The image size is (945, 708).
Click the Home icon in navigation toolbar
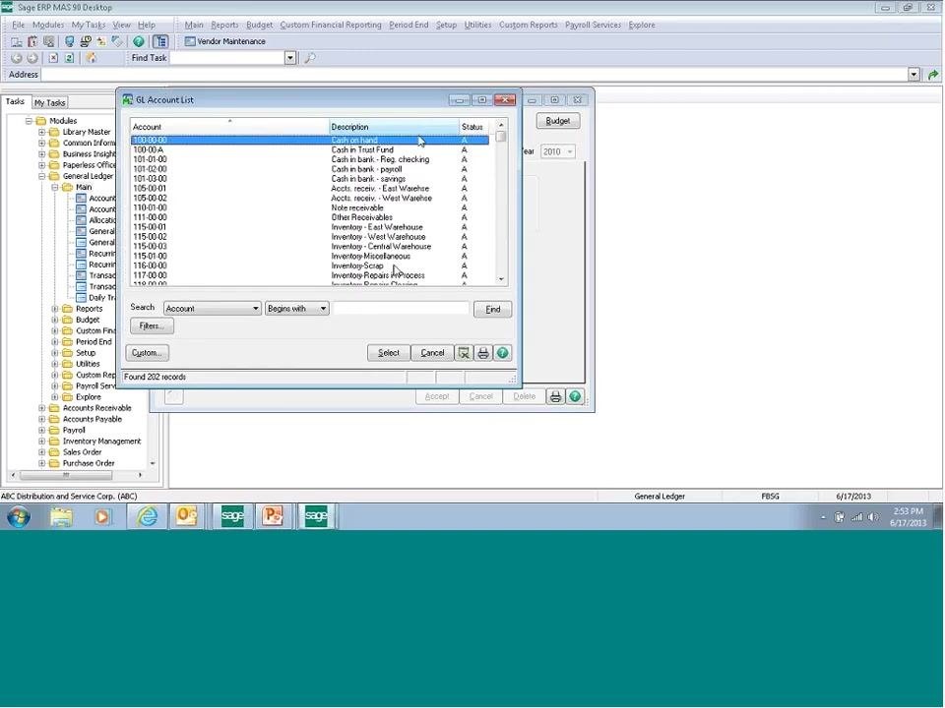(91, 58)
